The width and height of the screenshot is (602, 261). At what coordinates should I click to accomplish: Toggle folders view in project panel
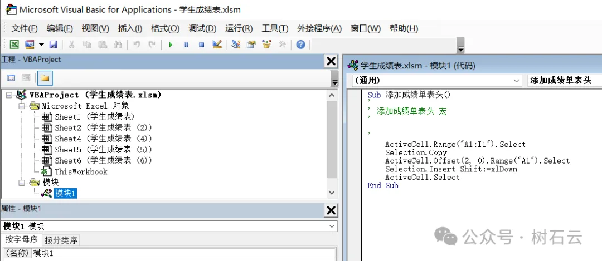(45, 78)
